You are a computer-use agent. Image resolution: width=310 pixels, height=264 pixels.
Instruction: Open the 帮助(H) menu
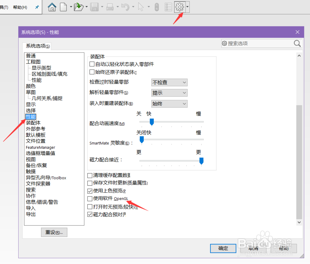coord(20,7)
